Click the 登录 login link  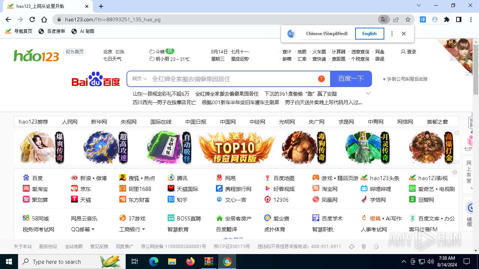tap(409, 52)
